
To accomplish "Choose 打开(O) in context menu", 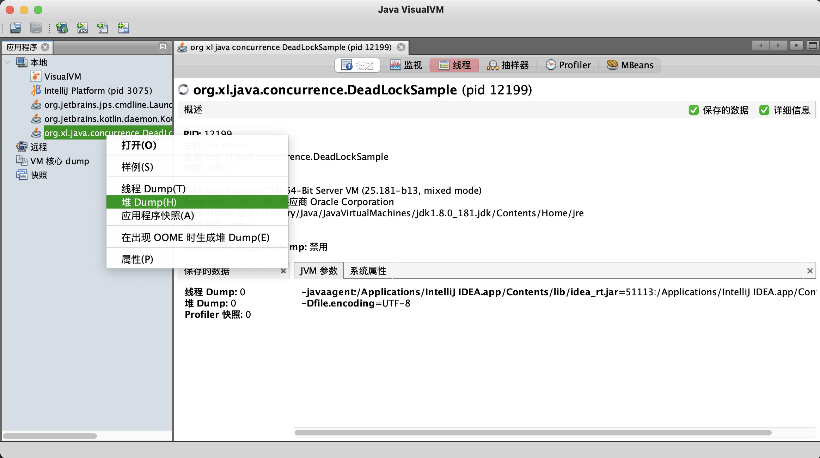I will pos(197,145).
